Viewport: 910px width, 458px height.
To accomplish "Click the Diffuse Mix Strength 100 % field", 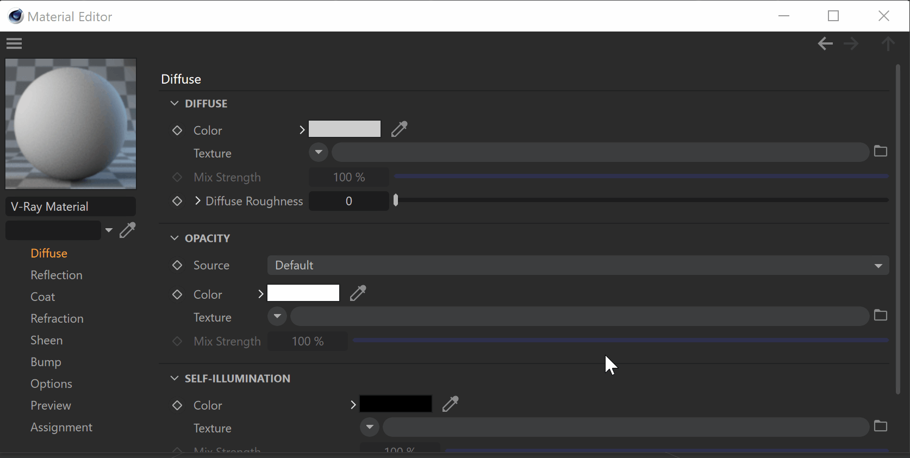I will (349, 177).
